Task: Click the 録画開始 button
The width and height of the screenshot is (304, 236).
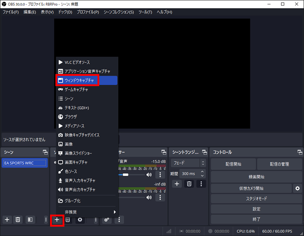Action: [x=257, y=177]
